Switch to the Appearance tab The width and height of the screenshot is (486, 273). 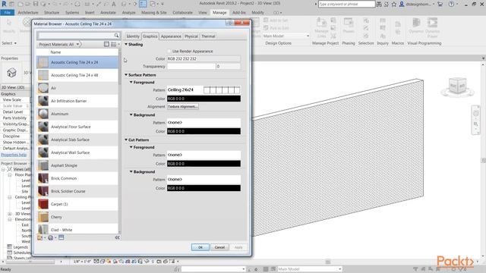coord(171,36)
